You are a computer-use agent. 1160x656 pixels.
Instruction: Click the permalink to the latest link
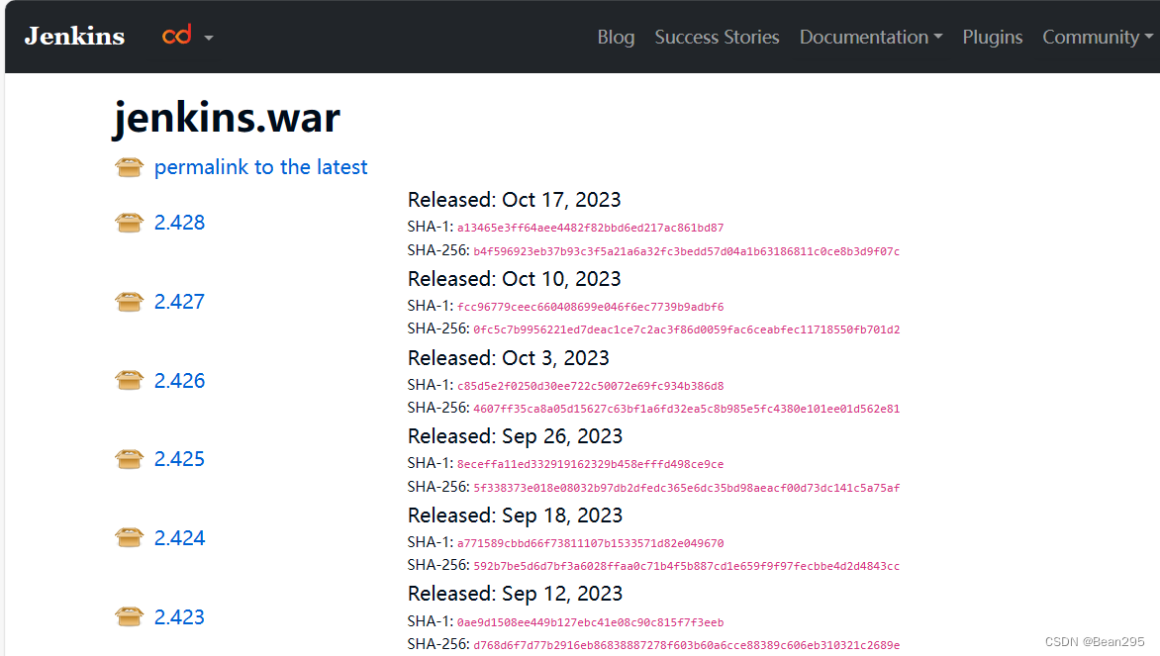tap(260, 166)
